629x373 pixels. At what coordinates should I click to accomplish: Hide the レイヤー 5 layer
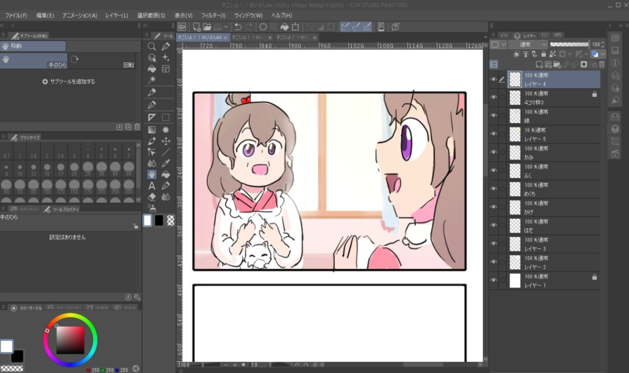pos(493,134)
